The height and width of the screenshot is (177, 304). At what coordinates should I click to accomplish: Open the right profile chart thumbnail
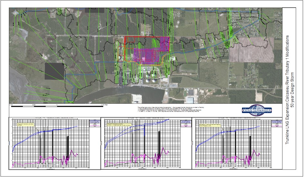tap(237, 143)
